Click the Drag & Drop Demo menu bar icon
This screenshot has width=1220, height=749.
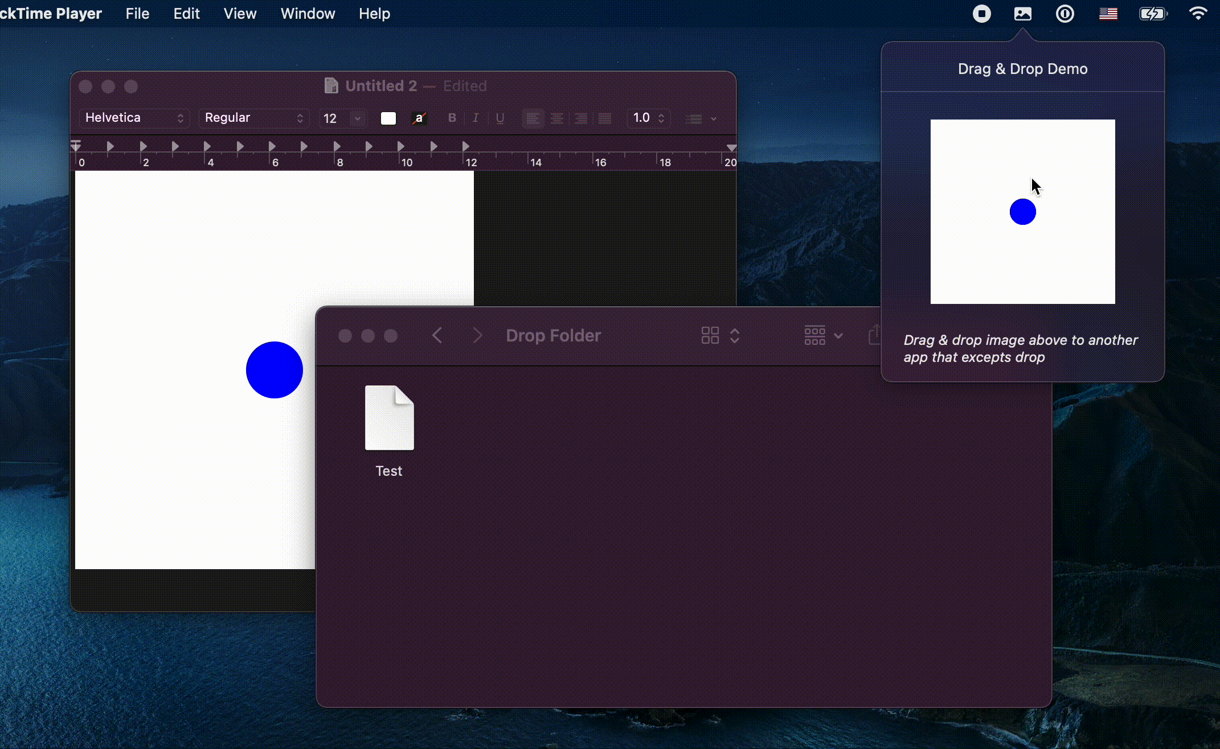[x=1023, y=14]
